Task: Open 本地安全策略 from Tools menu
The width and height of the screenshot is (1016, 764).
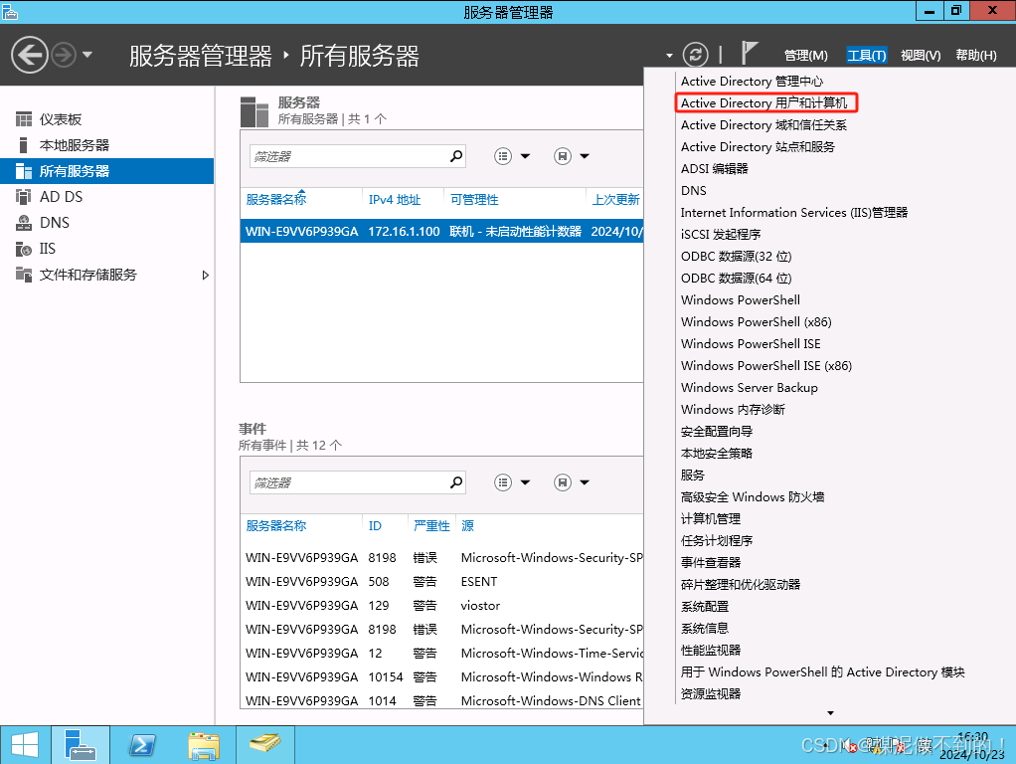Action: pyautogui.click(x=716, y=454)
